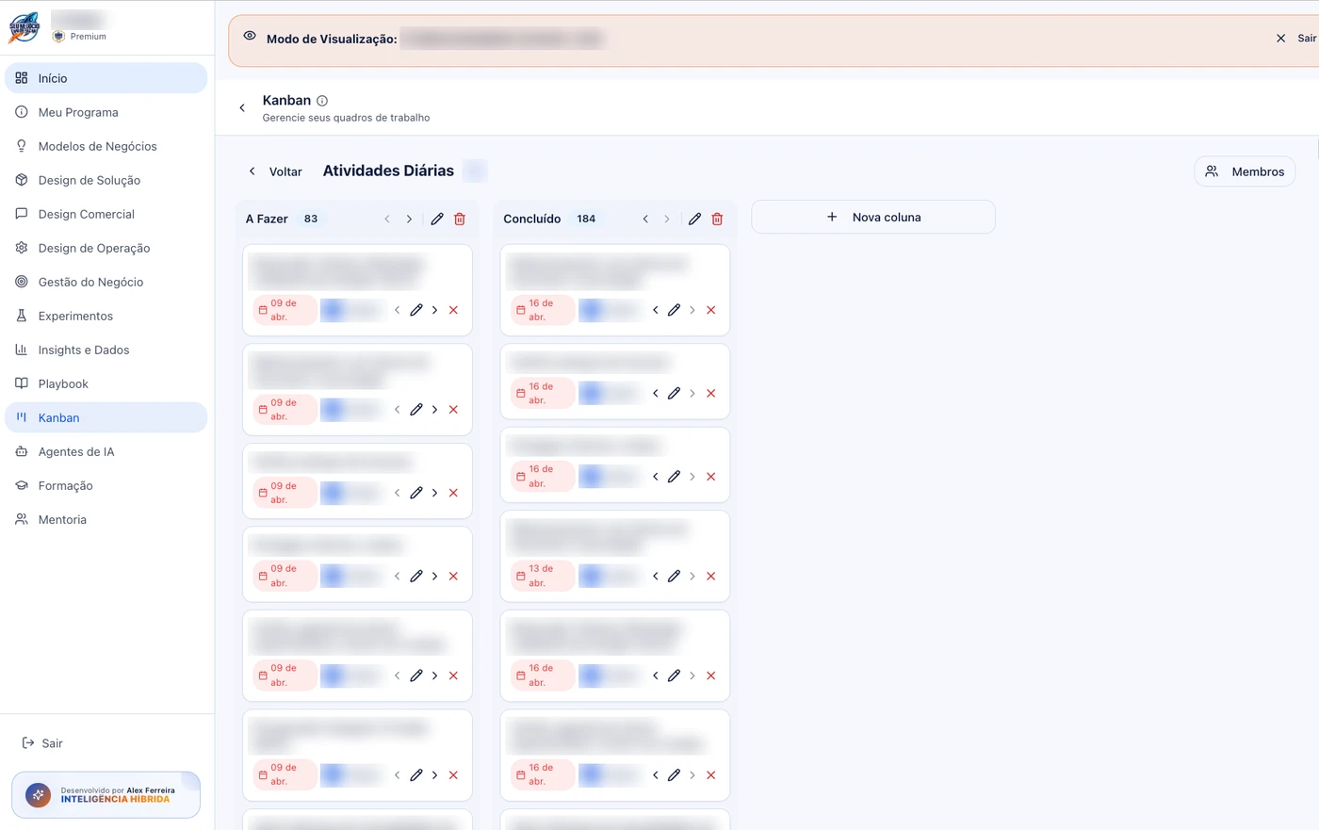The height and width of the screenshot is (830, 1319).
Task: Log out using sidebar Sair
Action: point(42,743)
